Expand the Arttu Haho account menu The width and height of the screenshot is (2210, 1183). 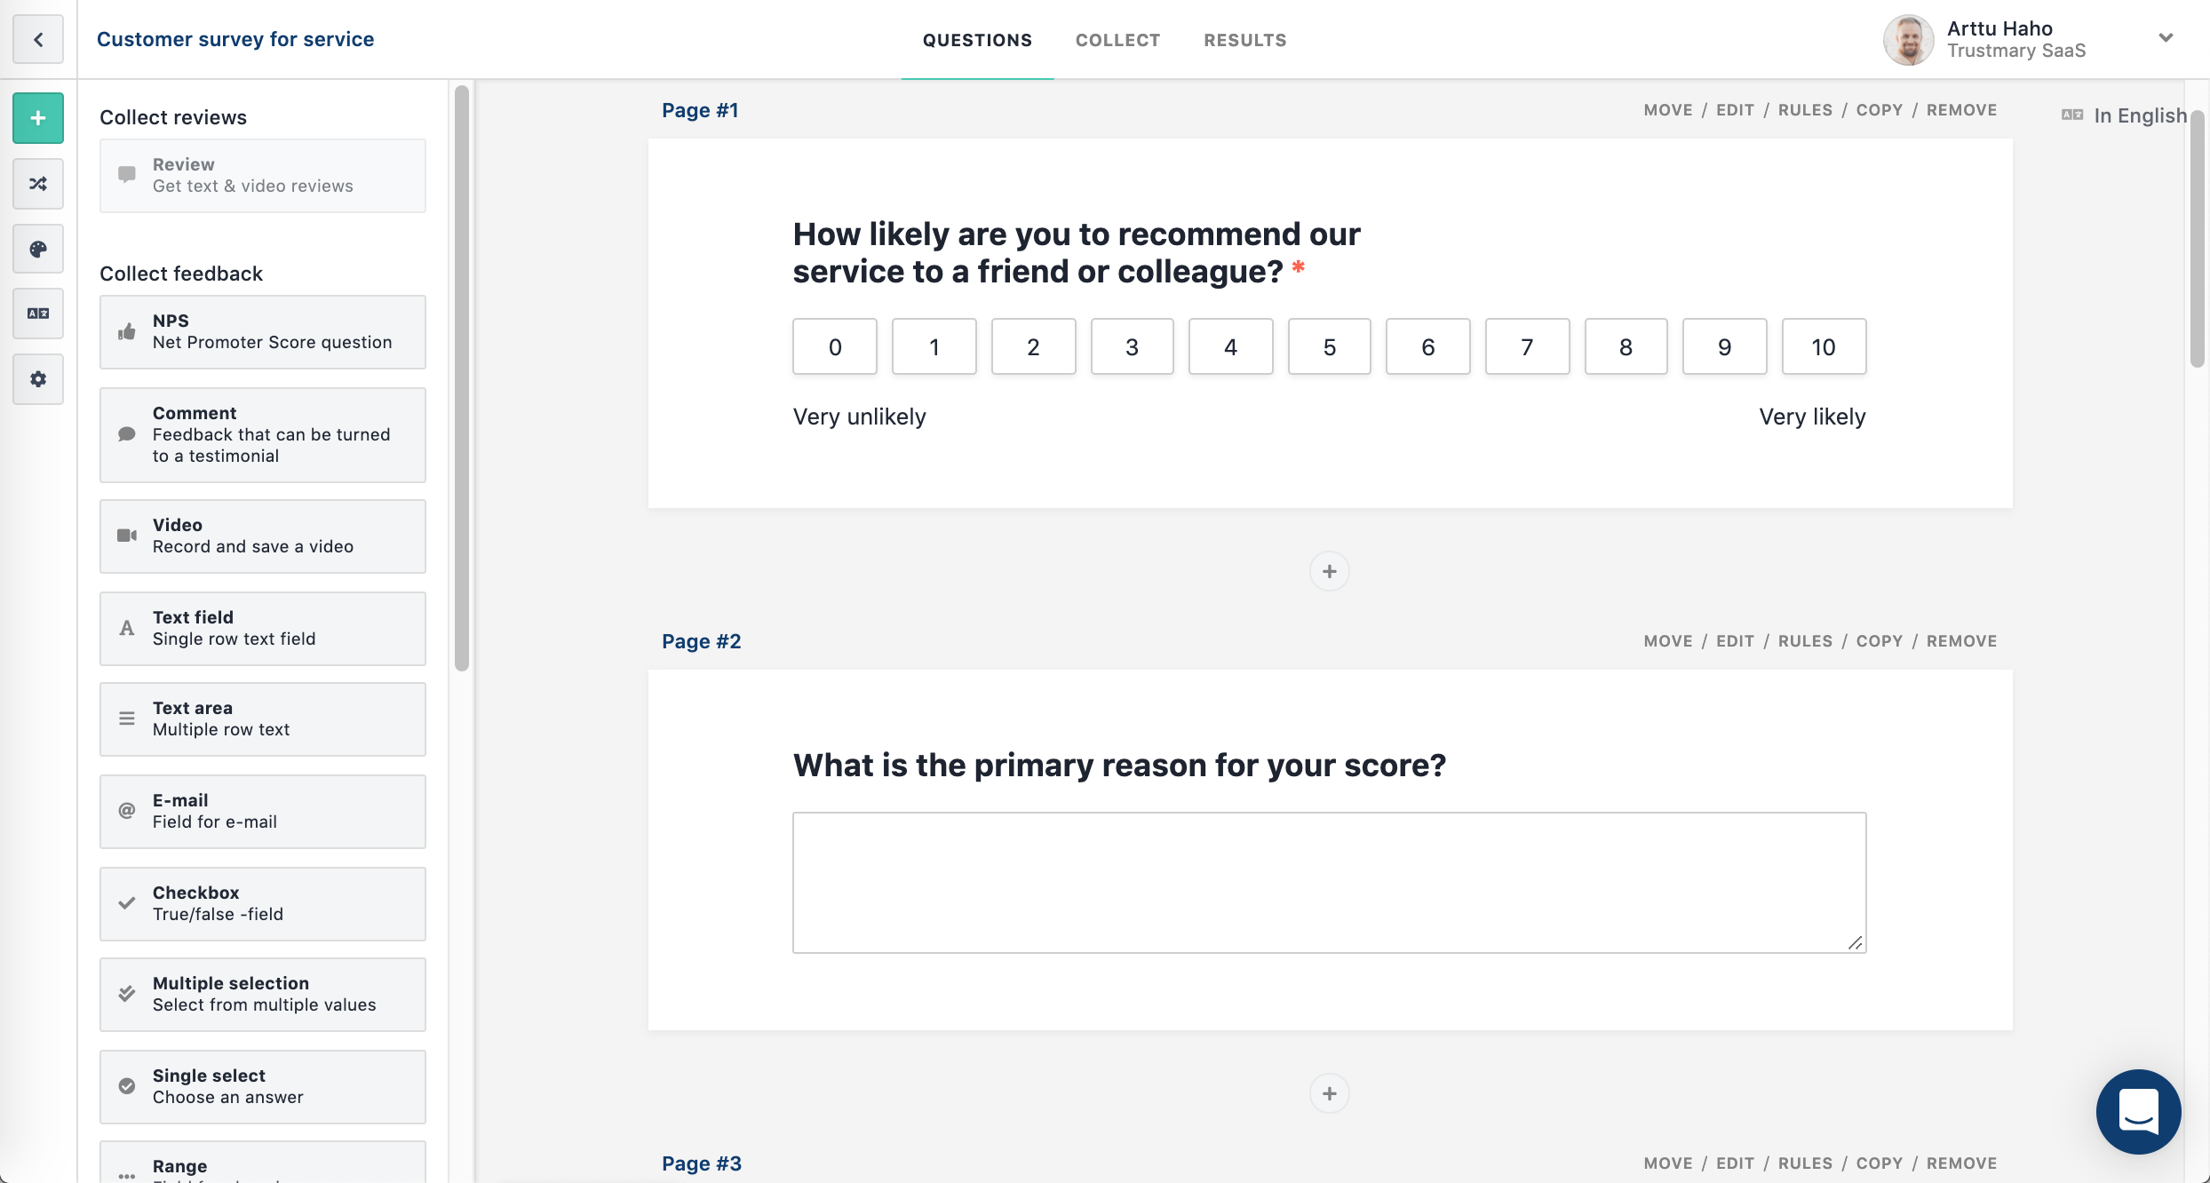[x=2166, y=38]
